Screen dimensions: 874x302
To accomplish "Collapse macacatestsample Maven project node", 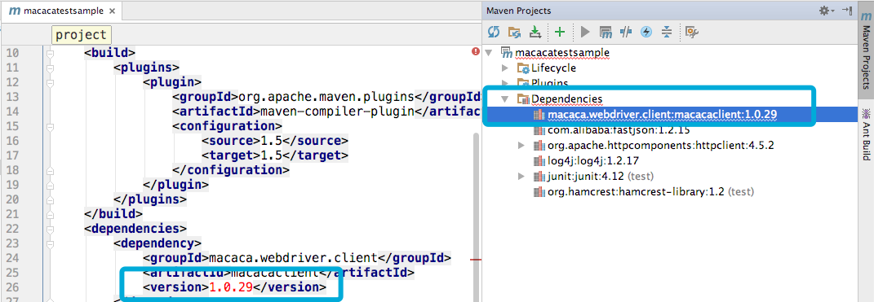I will [x=490, y=52].
